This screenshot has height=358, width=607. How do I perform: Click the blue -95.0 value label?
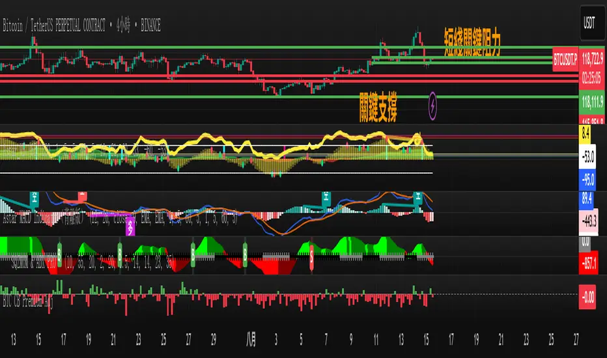(x=587, y=180)
